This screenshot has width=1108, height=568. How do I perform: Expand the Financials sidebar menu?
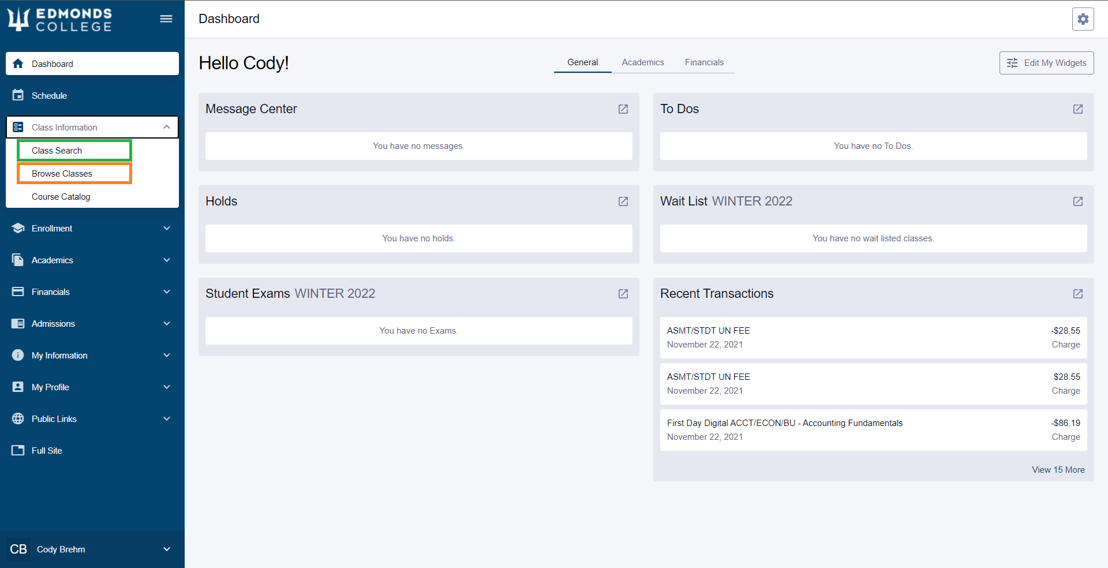(x=92, y=292)
